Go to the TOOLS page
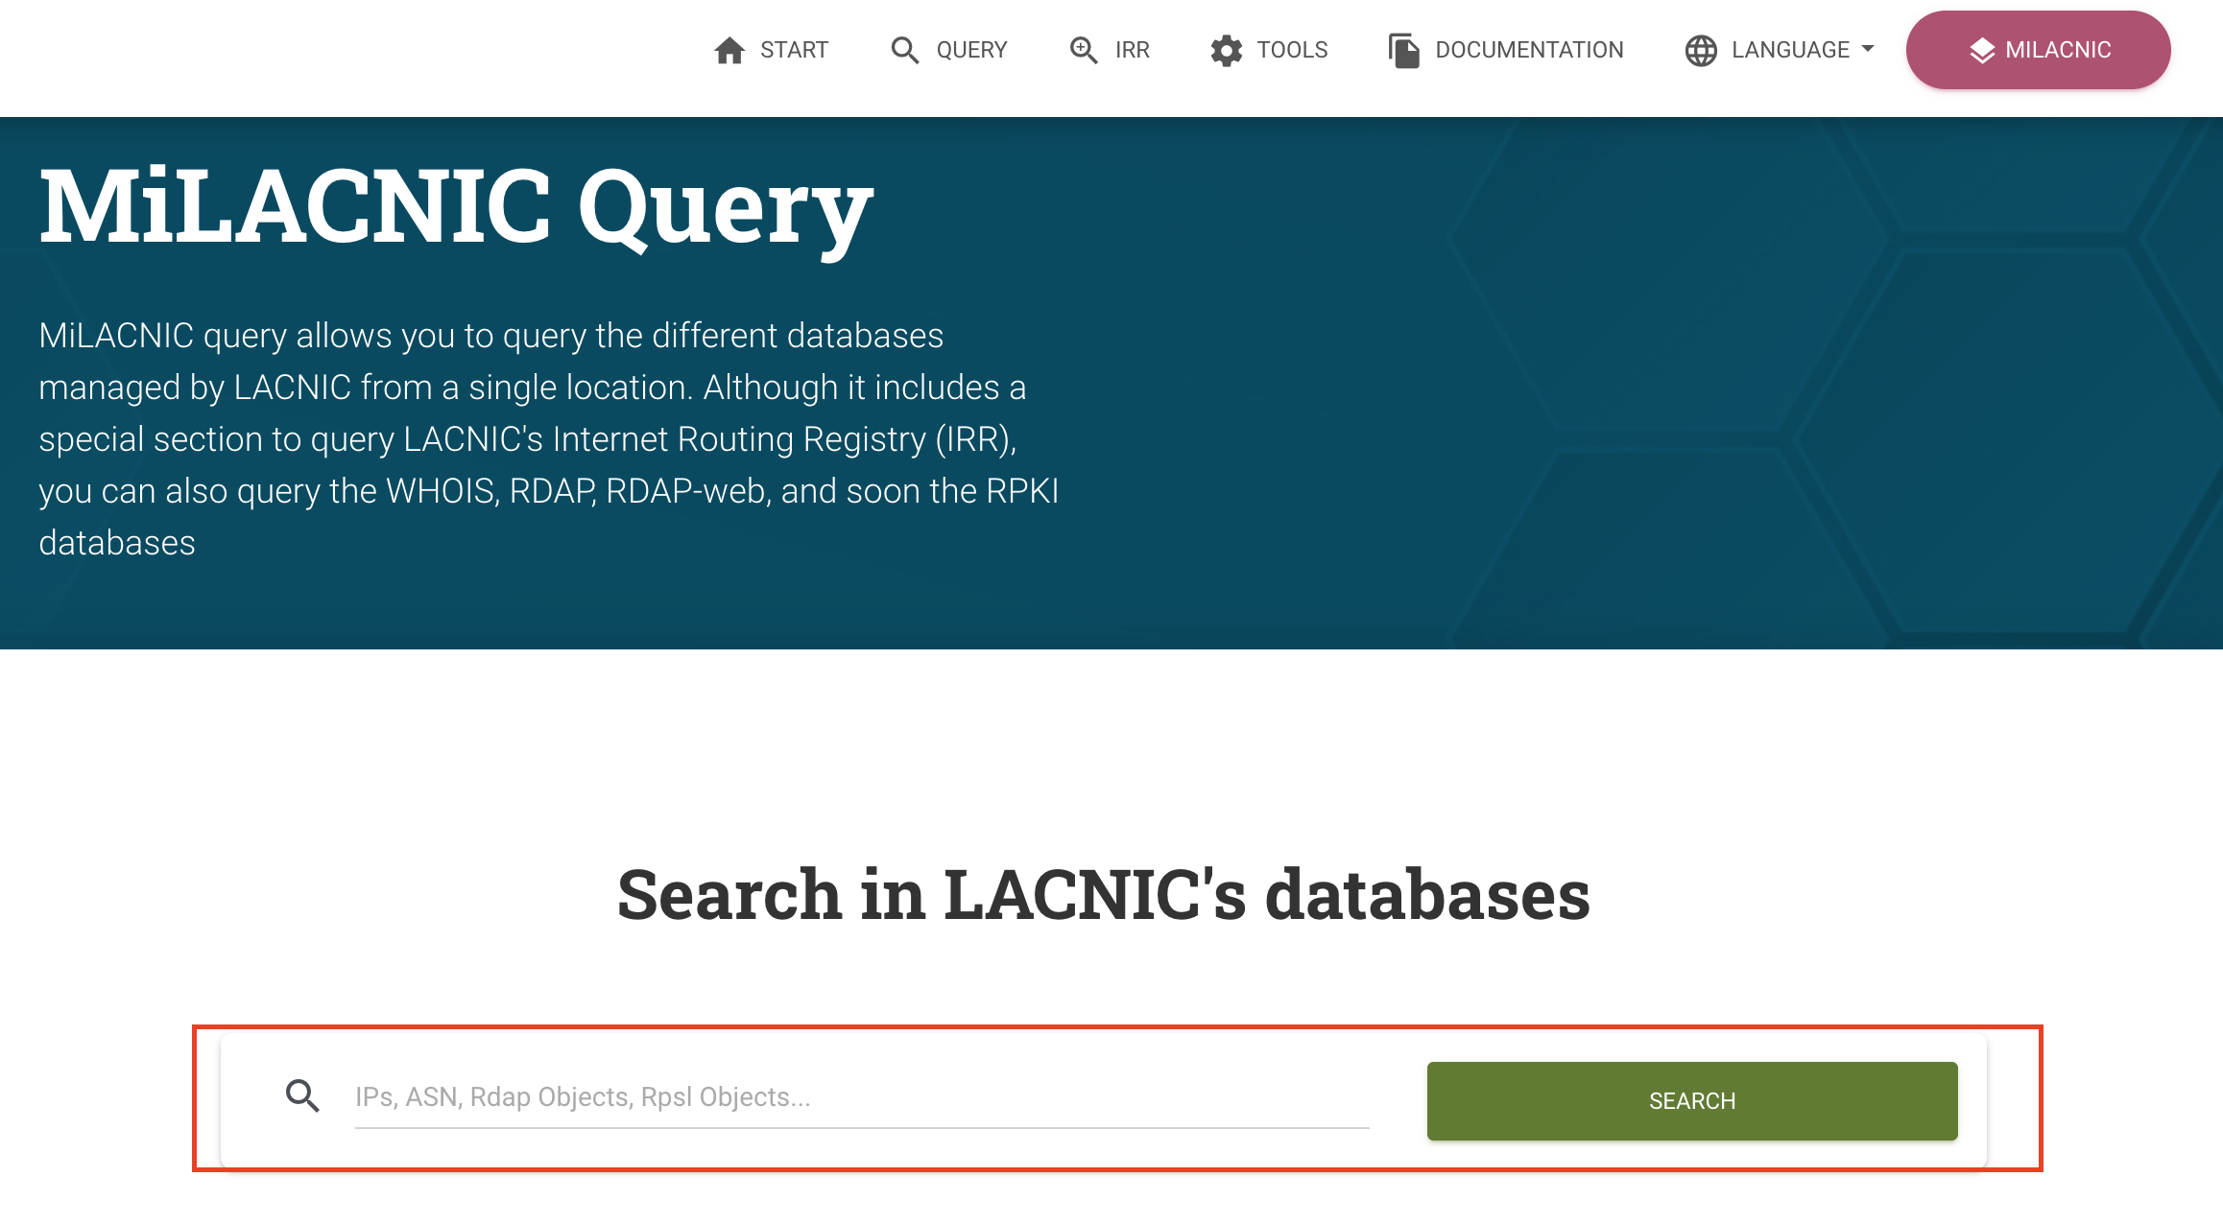2223x1224 pixels. pyautogui.click(x=1292, y=50)
